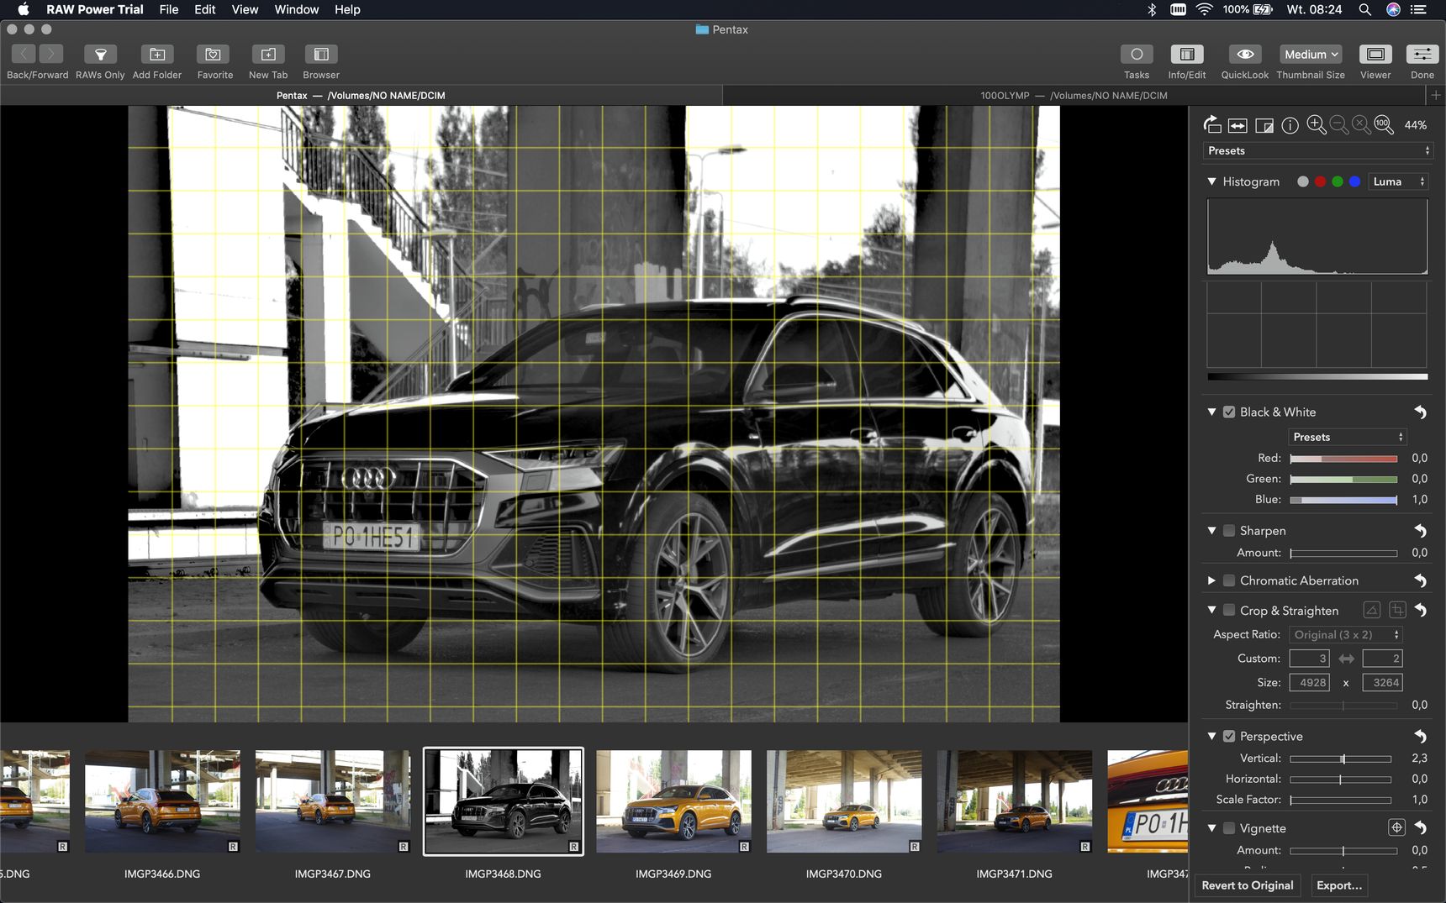
Task: Click the Add Folder toolbar icon
Action: tap(157, 55)
